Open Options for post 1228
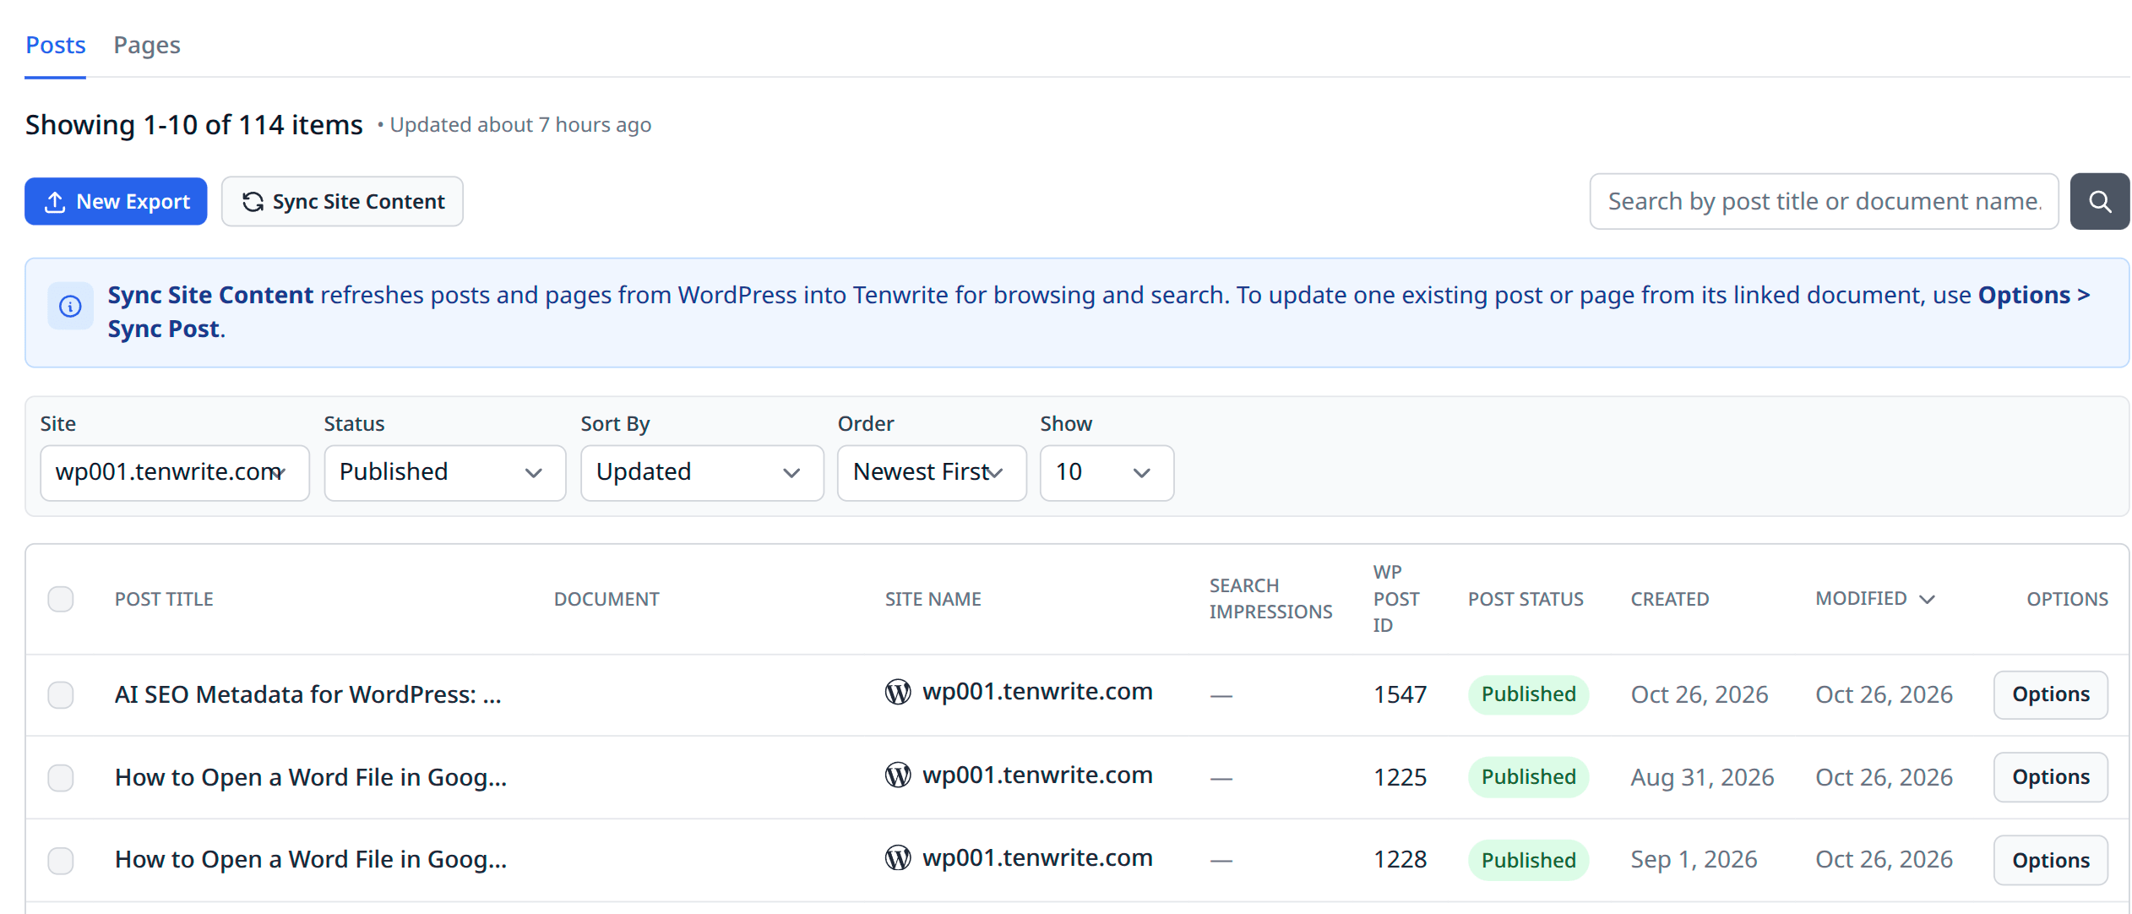2132x914 pixels. [x=2050, y=860]
